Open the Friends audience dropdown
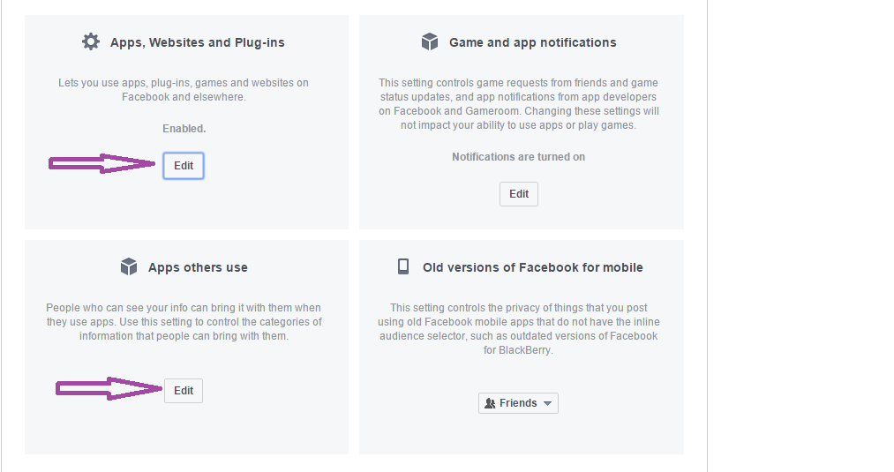 [x=518, y=403]
